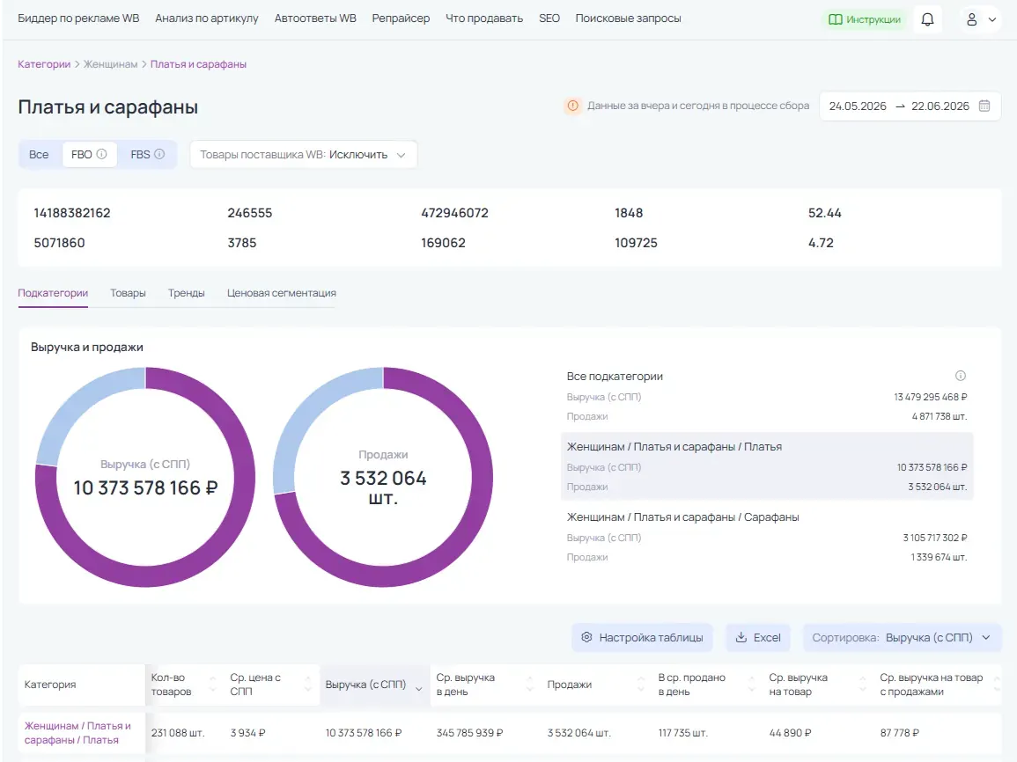1017x762 pixels.
Task: Select Все подкатегории legend entry
Action: pyautogui.click(x=767, y=395)
